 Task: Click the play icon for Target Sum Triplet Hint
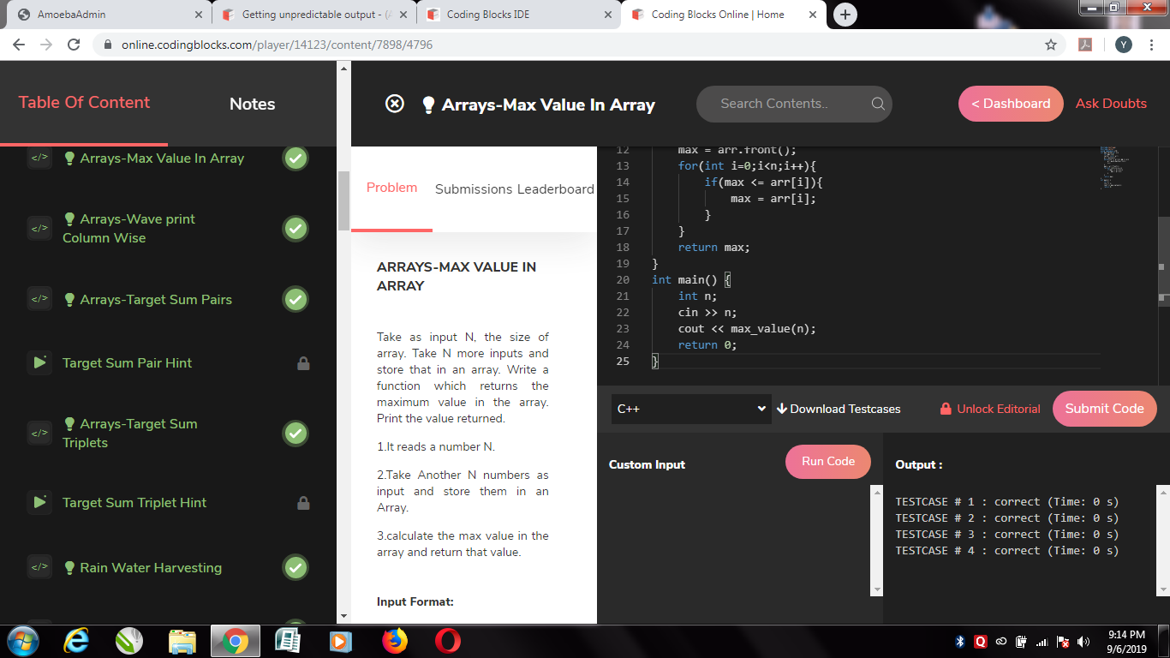click(x=39, y=503)
